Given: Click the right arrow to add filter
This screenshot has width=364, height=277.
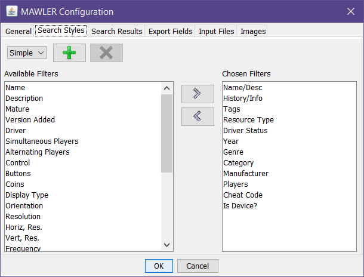Looking at the screenshot, I should (x=198, y=94).
